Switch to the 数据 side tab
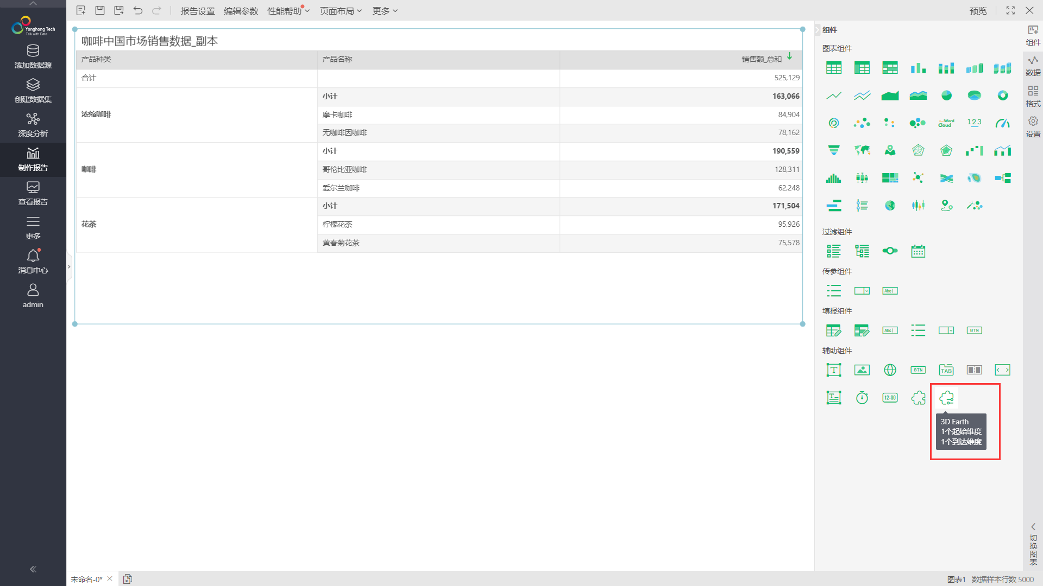 [x=1033, y=66]
